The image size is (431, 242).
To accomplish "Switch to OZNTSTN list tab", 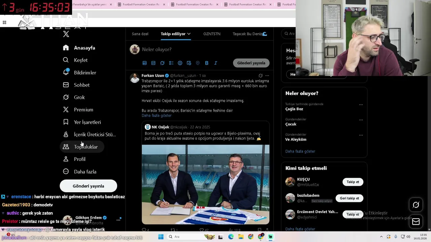I will click(212, 34).
